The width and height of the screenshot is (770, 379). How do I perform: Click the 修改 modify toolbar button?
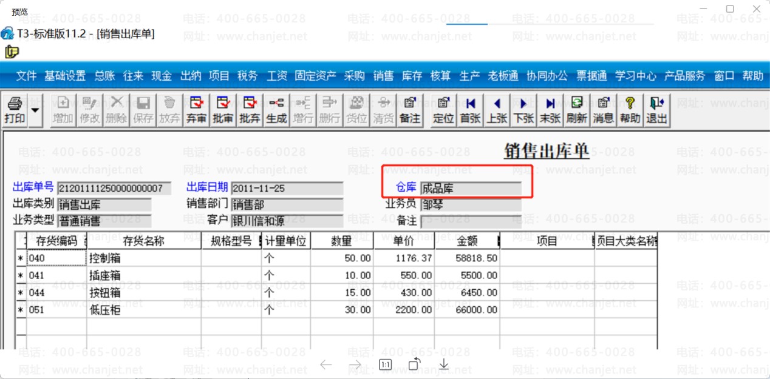click(90, 110)
